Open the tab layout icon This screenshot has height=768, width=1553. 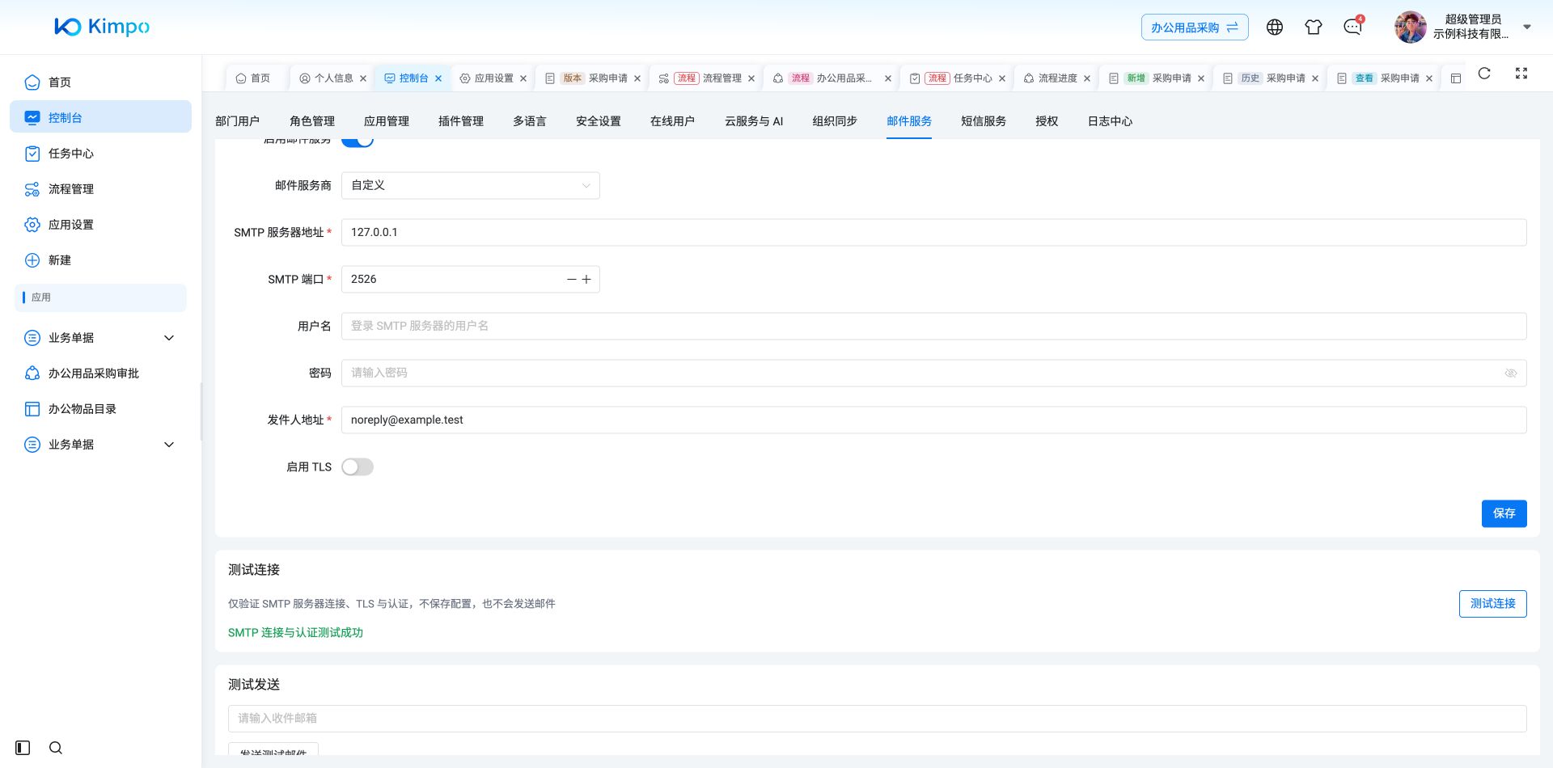[1456, 78]
